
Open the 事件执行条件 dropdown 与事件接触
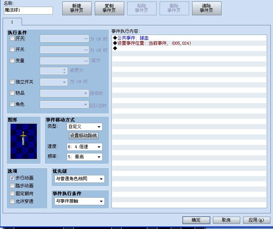click(x=79, y=201)
